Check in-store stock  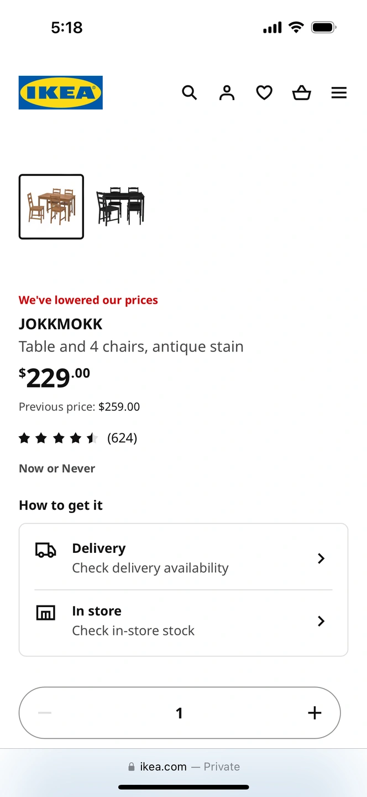pos(133,630)
